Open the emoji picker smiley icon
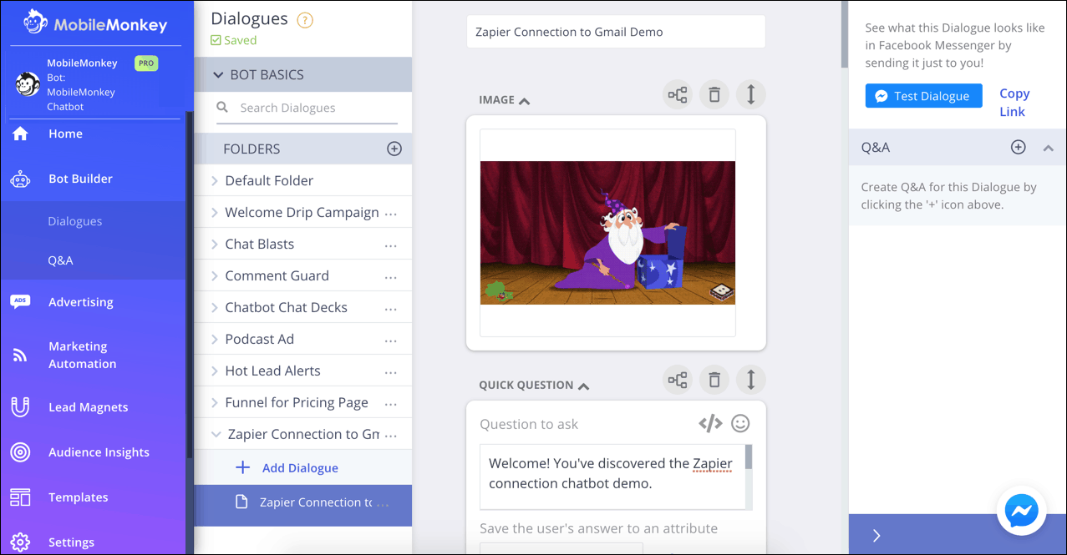Viewport: 1067px width, 555px height. click(x=740, y=424)
